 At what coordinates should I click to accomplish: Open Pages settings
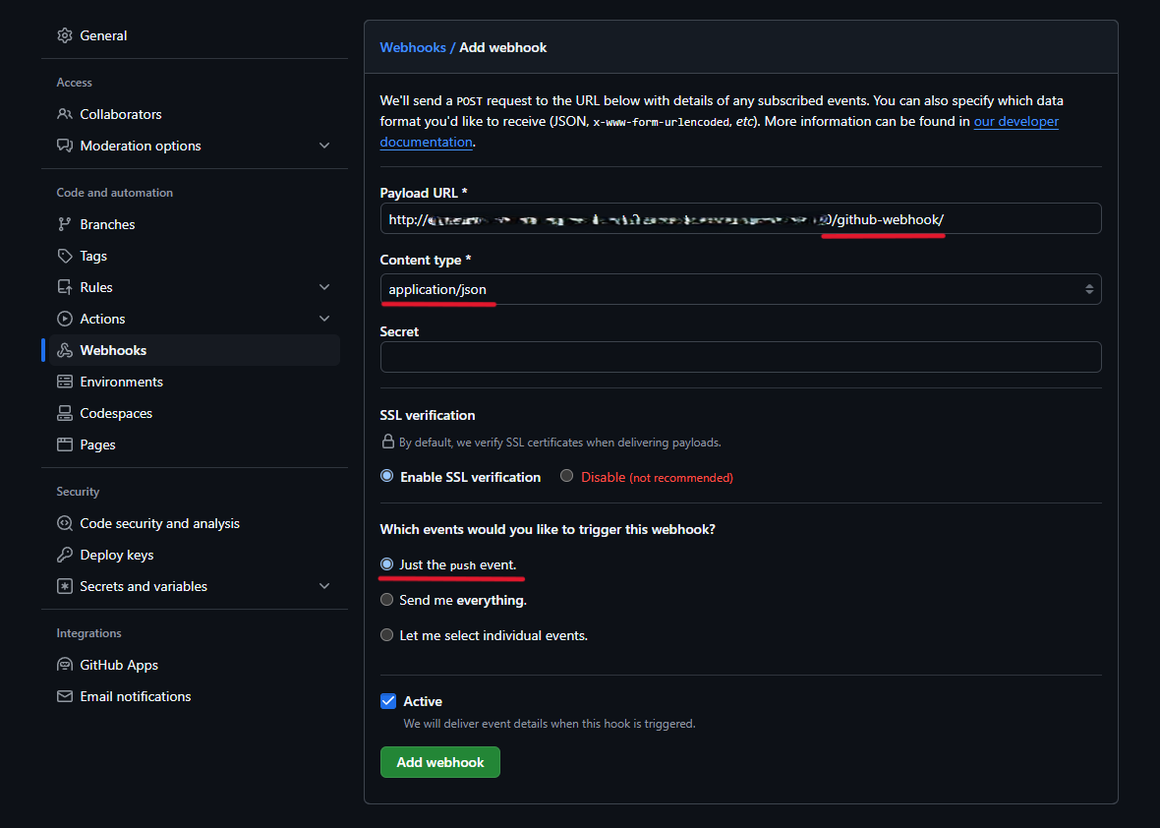tap(195, 444)
